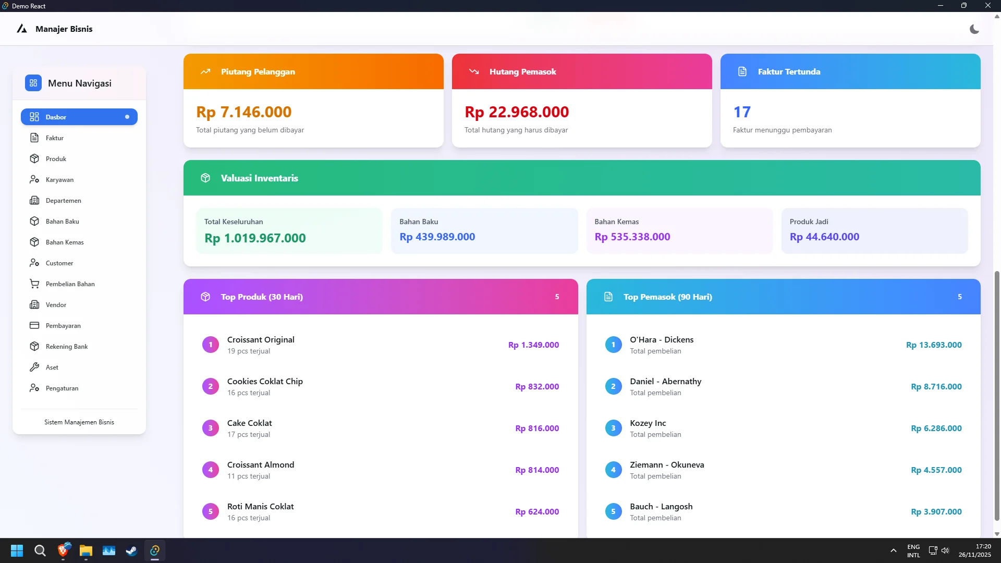Navigate to Rekening Bank
This screenshot has width=1001, height=563.
pyautogui.click(x=66, y=347)
